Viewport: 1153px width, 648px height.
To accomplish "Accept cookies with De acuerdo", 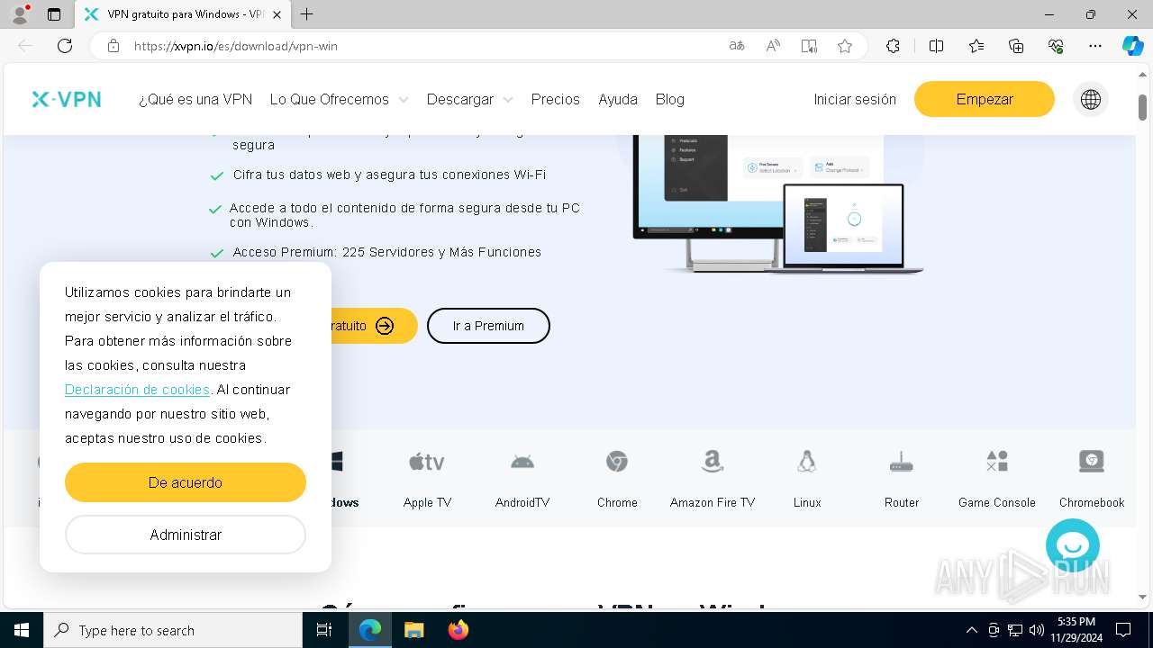I will click(x=186, y=482).
